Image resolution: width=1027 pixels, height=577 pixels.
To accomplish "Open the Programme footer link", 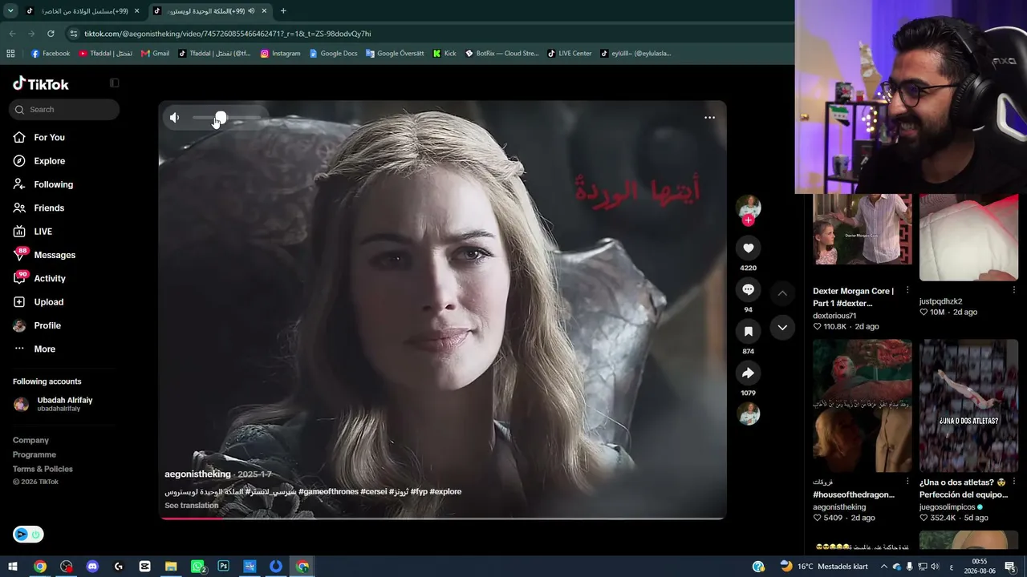I will coord(35,454).
